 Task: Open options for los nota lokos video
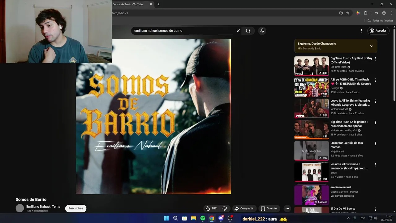click(x=376, y=165)
